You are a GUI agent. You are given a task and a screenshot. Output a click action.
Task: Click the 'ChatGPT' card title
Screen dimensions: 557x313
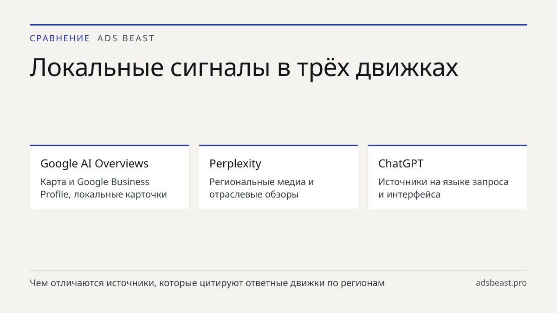click(x=401, y=164)
